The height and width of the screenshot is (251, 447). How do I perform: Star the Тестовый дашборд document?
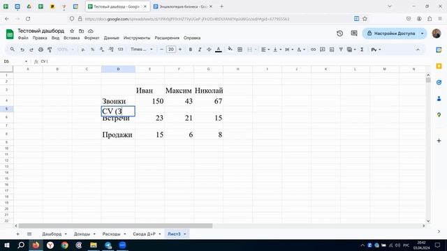pos(72,31)
